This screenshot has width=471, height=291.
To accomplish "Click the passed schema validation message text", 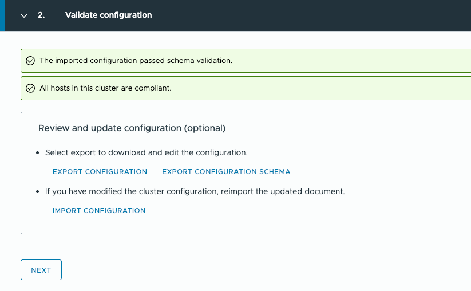I will click(136, 61).
